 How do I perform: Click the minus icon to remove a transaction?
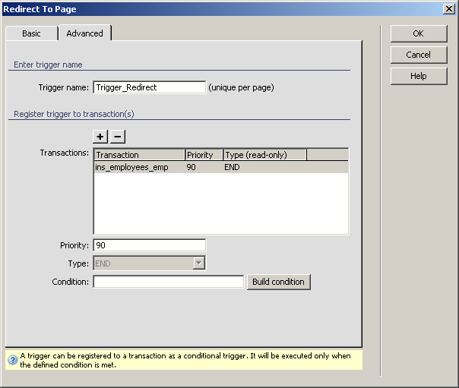click(x=118, y=137)
